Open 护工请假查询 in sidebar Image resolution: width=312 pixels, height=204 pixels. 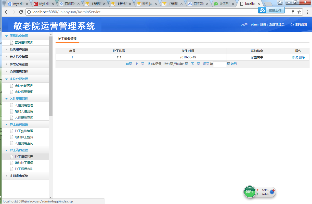pyautogui.click(x=24, y=169)
